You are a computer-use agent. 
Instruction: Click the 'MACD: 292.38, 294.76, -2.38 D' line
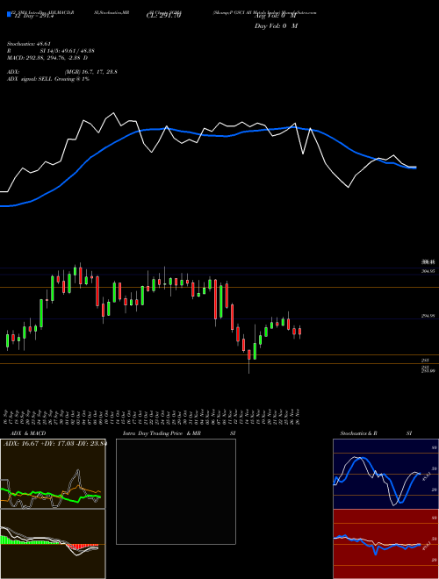click(x=47, y=58)
